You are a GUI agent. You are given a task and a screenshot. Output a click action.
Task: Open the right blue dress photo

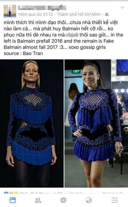pyautogui.click(x=96, y=123)
